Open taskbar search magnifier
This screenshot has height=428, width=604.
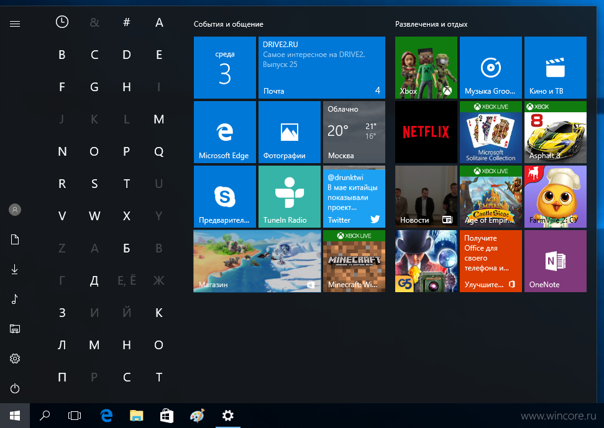pos(45,416)
